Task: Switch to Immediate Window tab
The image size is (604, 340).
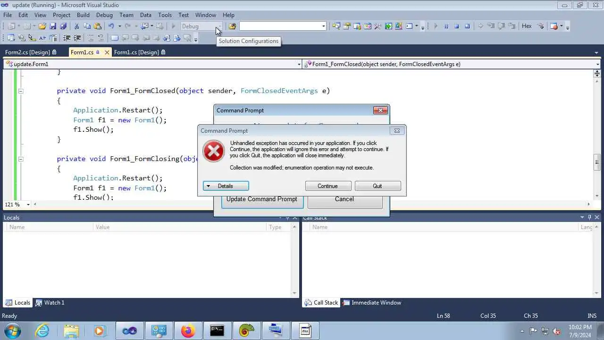Action: click(372, 303)
